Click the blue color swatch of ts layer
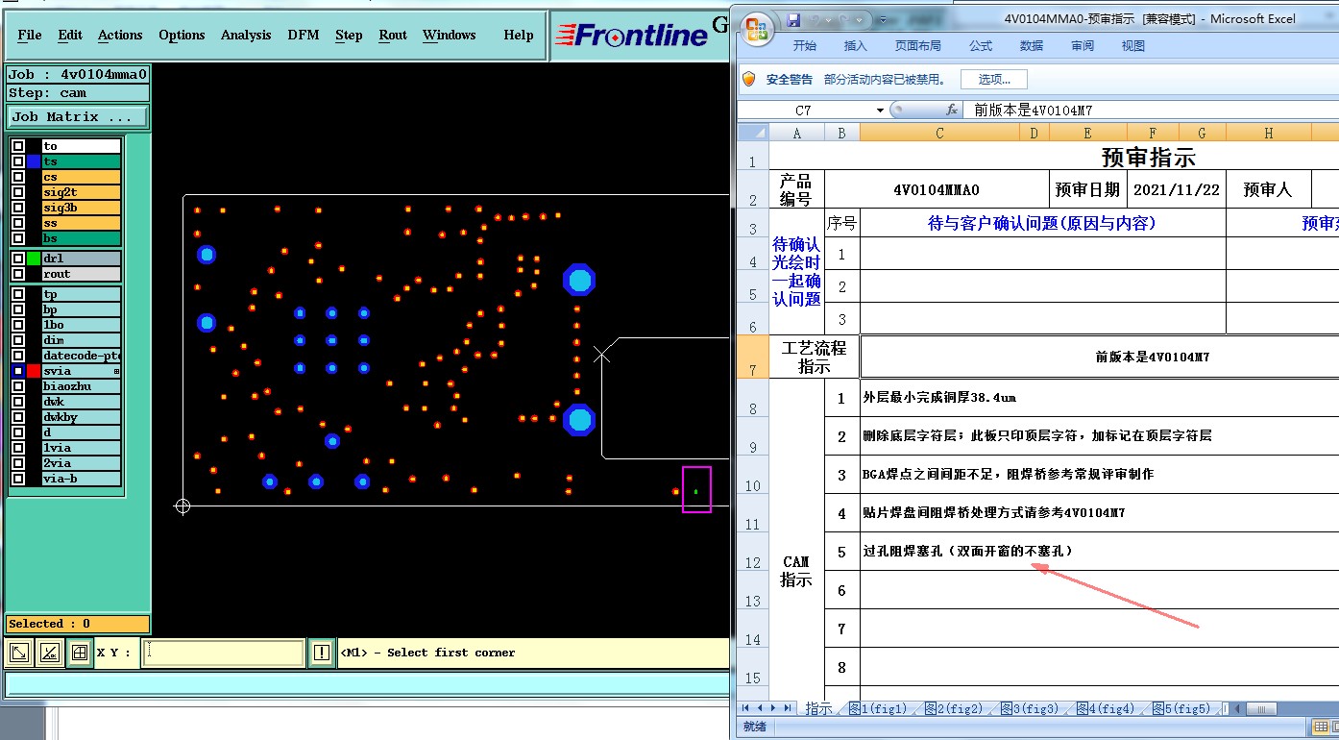This screenshot has height=740, width=1339. tap(34, 161)
